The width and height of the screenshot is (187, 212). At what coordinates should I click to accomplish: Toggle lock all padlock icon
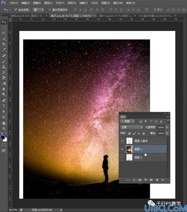144,133
